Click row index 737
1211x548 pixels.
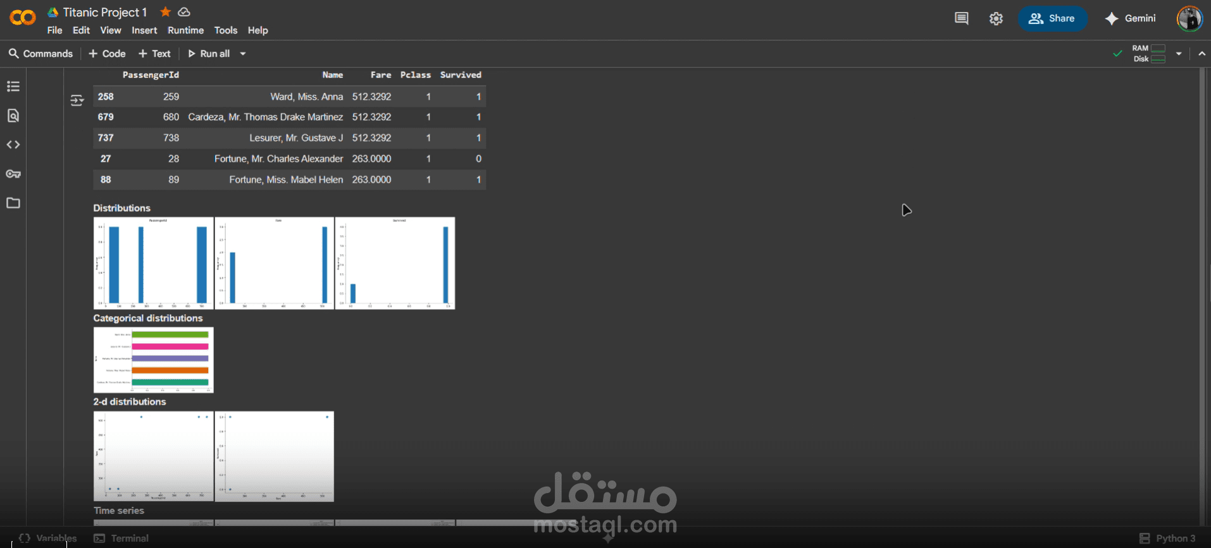point(106,138)
